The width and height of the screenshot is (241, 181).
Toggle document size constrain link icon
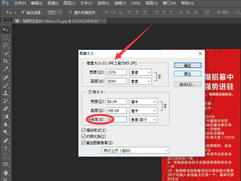tap(165, 106)
